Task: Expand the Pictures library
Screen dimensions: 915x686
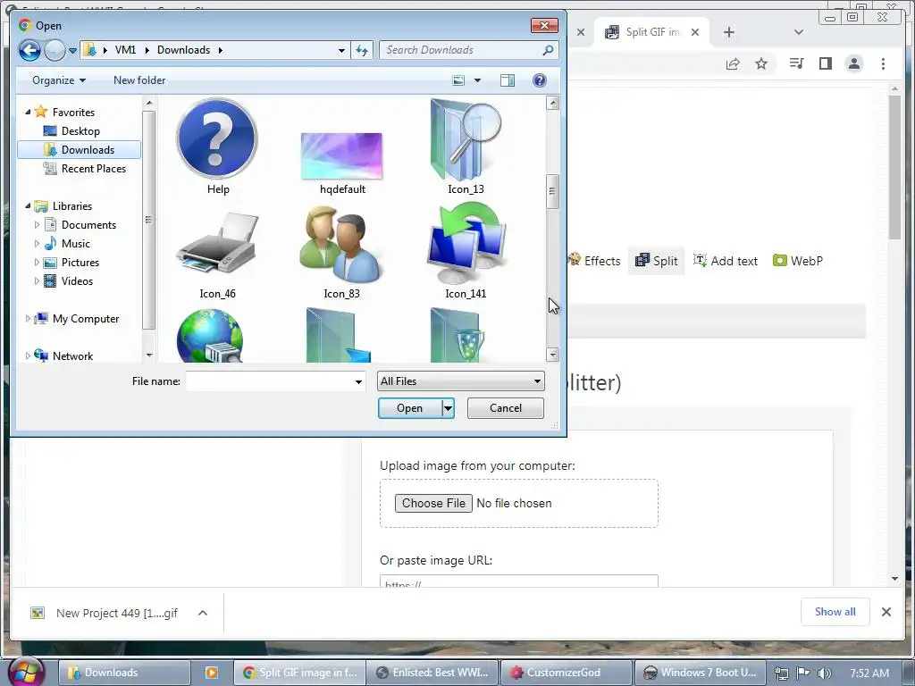Action: coord(37,263)
